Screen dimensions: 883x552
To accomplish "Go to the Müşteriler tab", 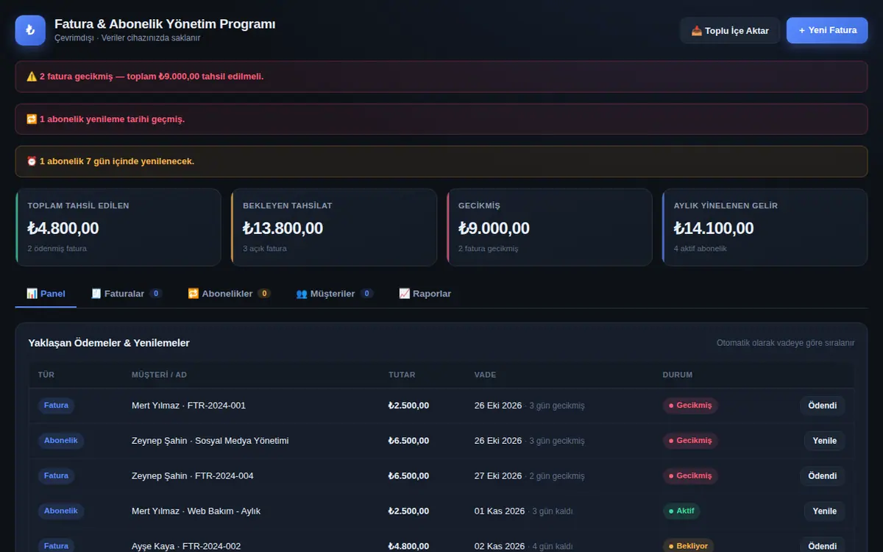I will coord(335,294).
